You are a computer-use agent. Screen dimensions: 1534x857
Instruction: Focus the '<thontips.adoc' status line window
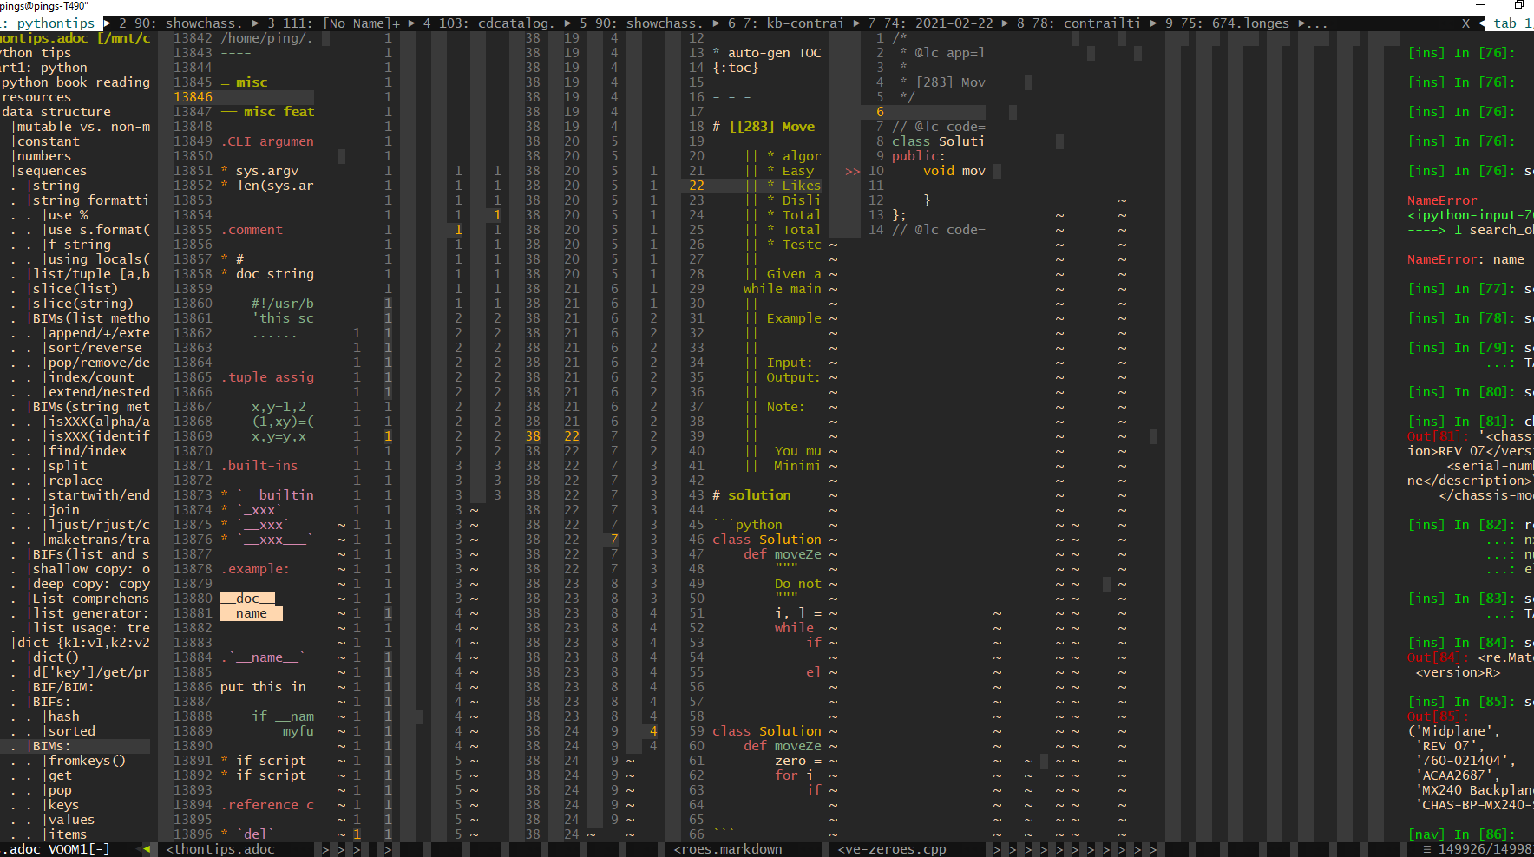(x=220, y=849)
